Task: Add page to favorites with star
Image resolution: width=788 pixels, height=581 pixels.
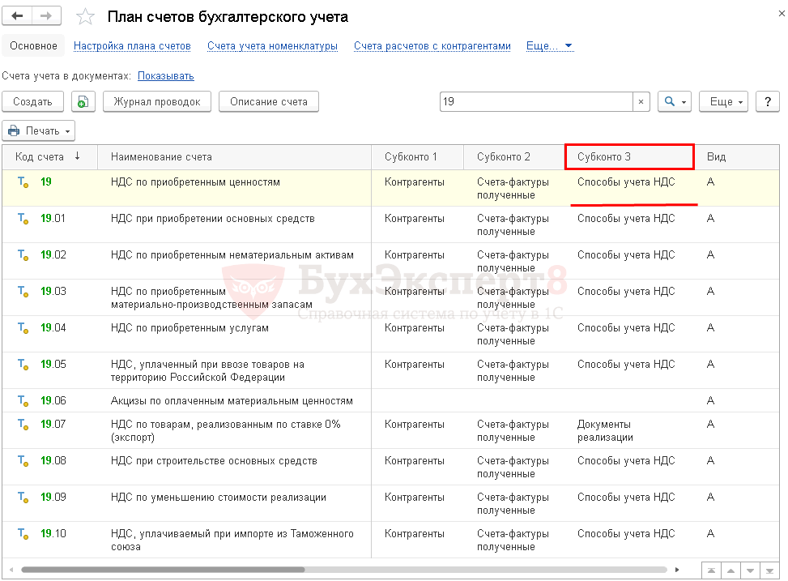Action: [84, 17]
